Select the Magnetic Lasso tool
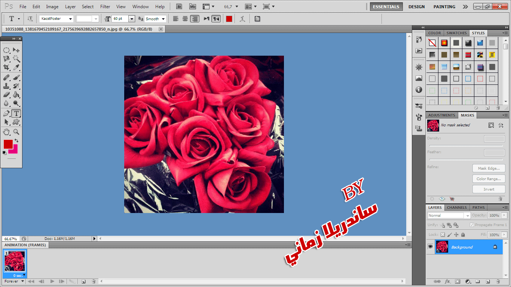Image resolution: width=511 pixels, height=287 pixels. [6, 59]
